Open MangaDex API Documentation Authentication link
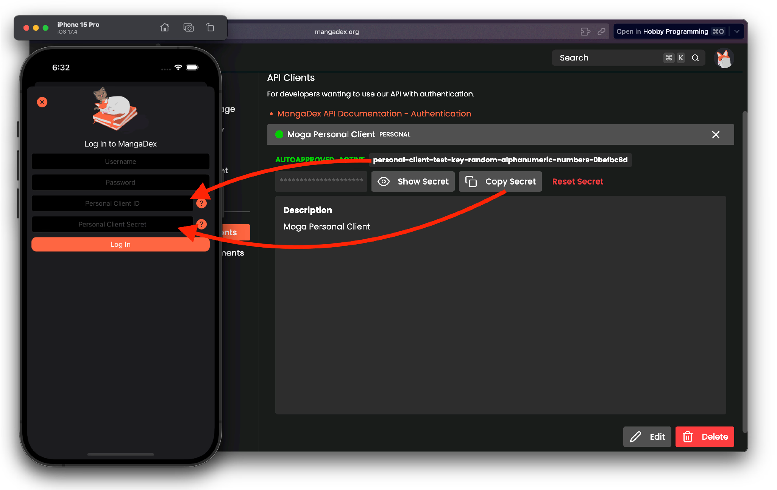Viewport: 777px width, 490px height. (x=374, y=114)
